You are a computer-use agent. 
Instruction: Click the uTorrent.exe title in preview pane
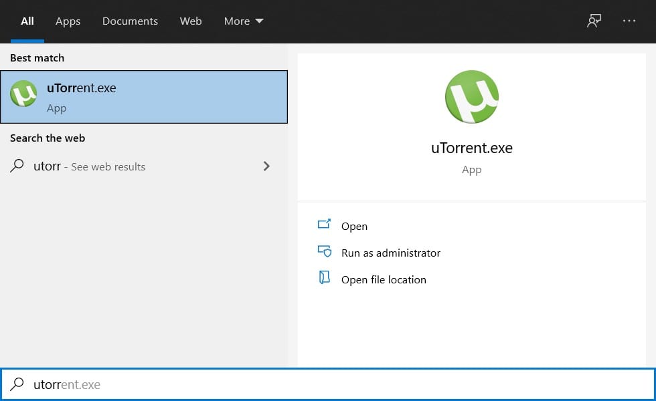[472, 148]
